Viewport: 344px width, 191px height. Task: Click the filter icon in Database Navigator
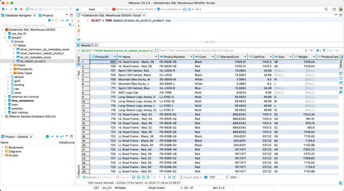point(70,25)
